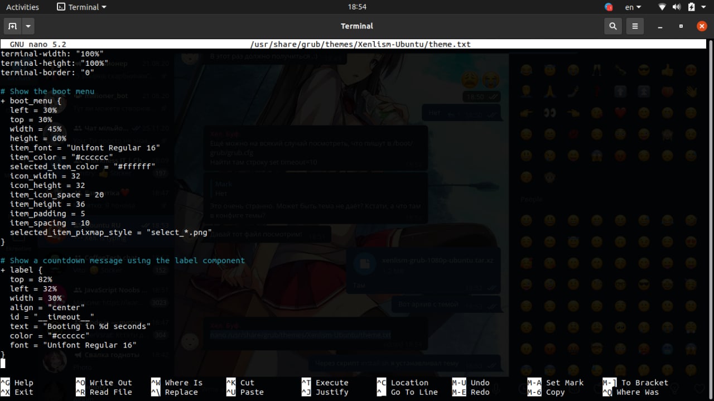Maximize the Terminal window
Image resolution: width=714 pixels, height=401 pixels.
coord(681,26)
